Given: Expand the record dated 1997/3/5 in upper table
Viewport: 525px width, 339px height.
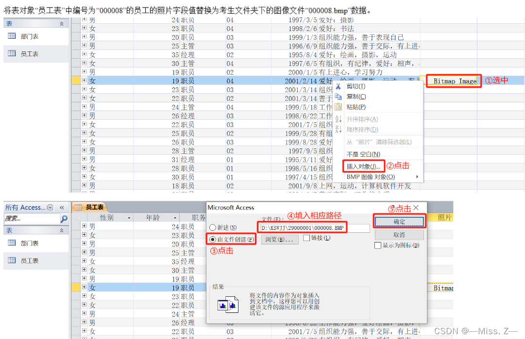Looking at the screenshot, I should click(84, 19).
